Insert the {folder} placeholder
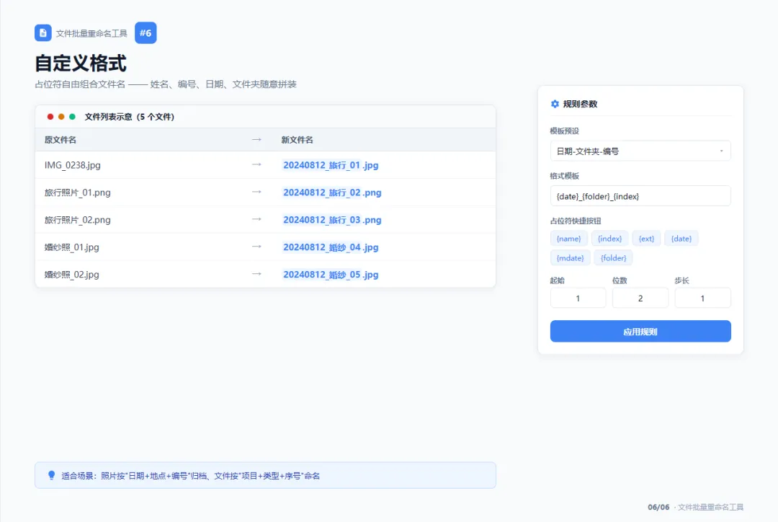 point(613,258)
